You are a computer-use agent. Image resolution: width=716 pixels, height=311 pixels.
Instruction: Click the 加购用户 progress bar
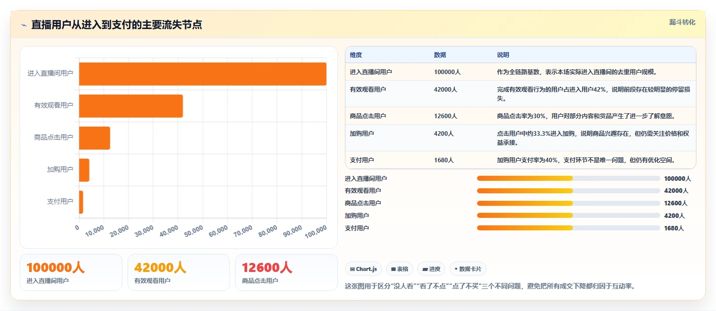tap(568, 215)
